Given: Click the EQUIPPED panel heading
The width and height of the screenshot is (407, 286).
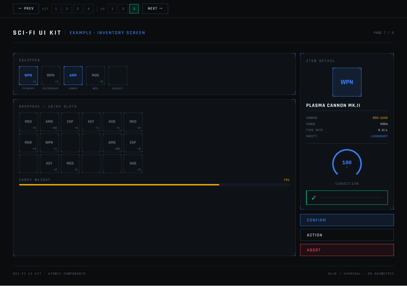Looking at the screenshot, I should coord(30,60).
